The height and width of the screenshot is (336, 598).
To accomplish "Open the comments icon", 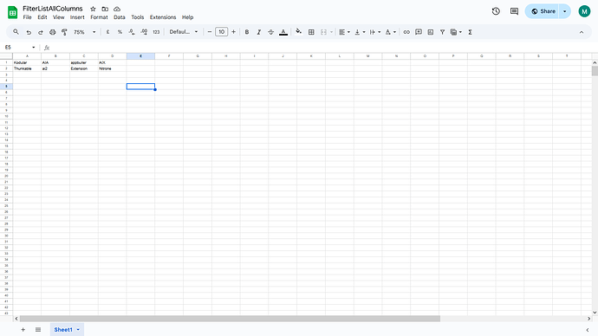I will click(x=514, y=11).
